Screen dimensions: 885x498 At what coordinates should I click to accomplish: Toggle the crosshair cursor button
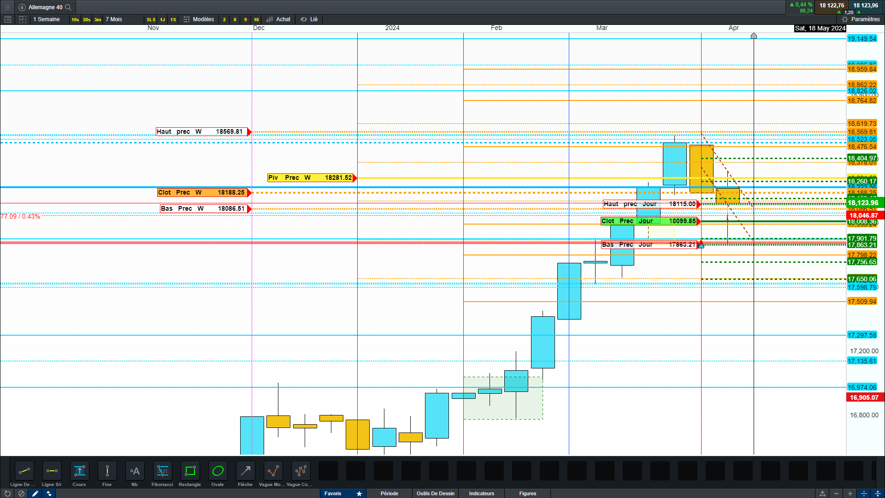click(x=864, y=493)
